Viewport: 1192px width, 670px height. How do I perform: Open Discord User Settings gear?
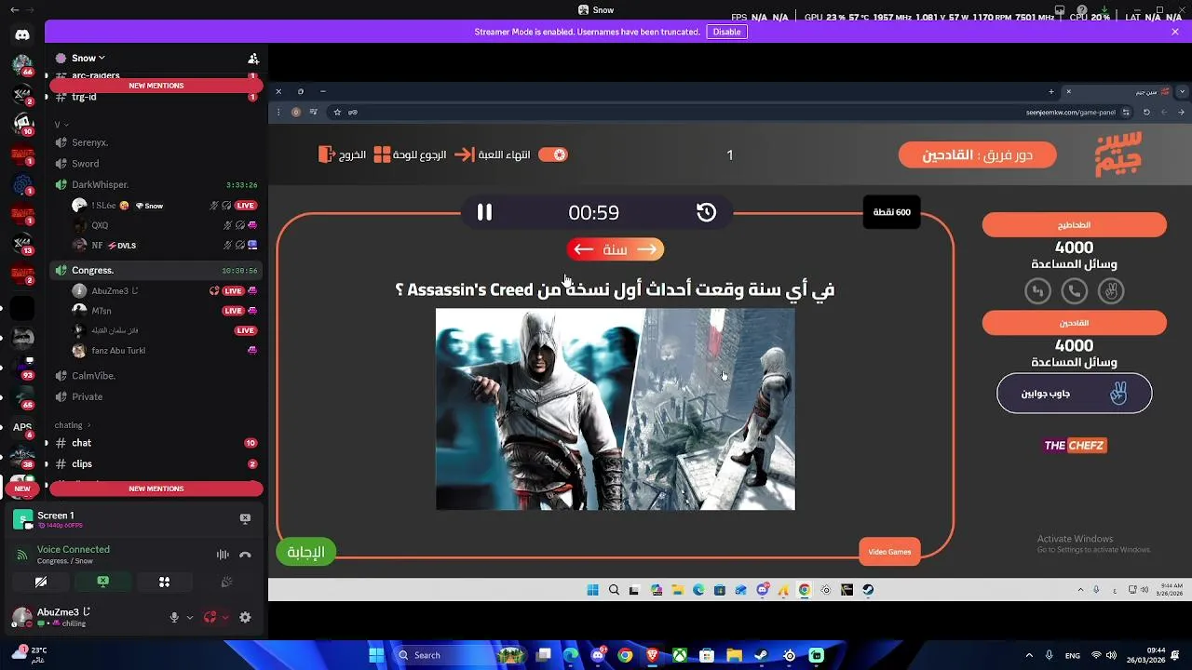(x=245, y=617)
